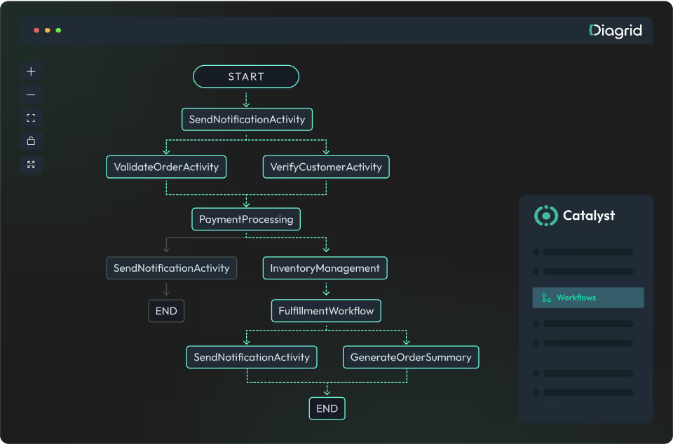Open the PaymentProcessing node
673x444 pixels.
coord(245,219)
